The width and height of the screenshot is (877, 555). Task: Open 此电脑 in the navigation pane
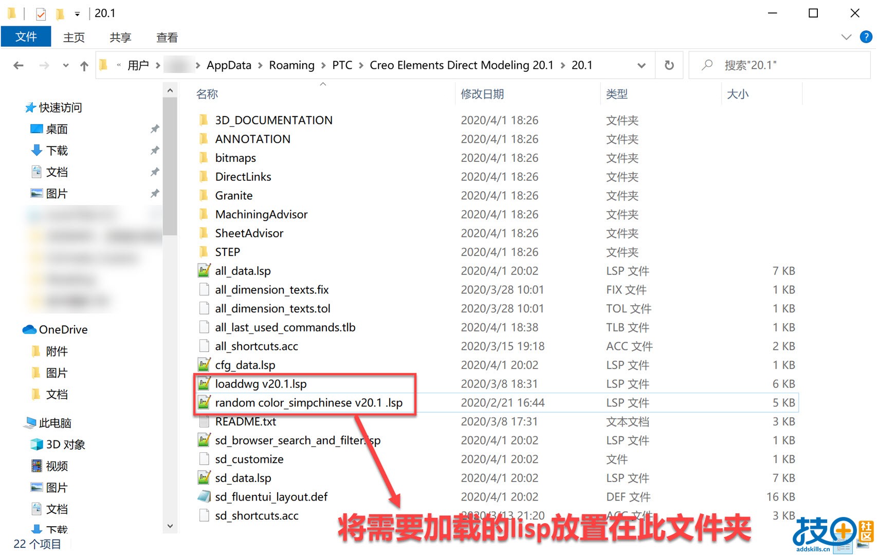click(55, 423)
